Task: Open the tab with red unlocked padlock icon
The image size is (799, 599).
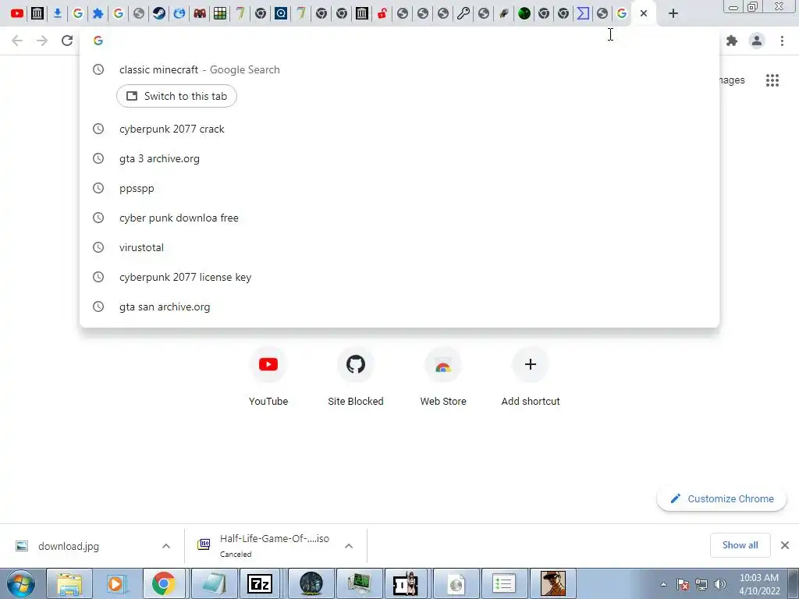Action: pyautogui.click(x=382, y=13)
